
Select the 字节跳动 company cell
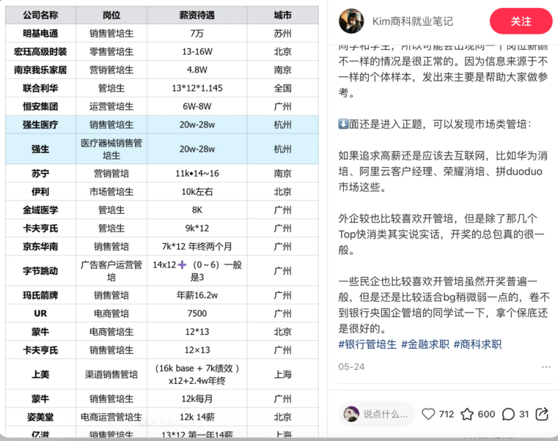click(x=40, y=271)
